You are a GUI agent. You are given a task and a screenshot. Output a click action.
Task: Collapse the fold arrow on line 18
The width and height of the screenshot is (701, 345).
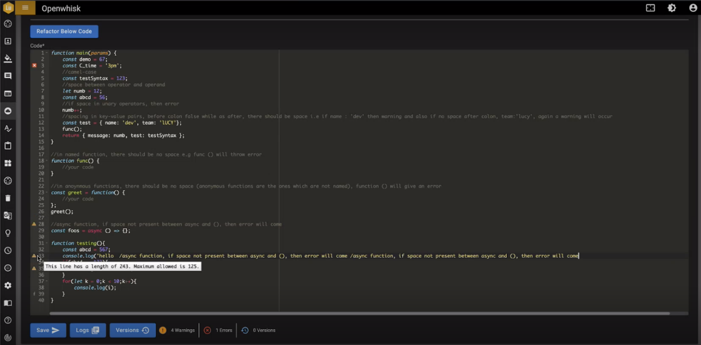point(47,161)
